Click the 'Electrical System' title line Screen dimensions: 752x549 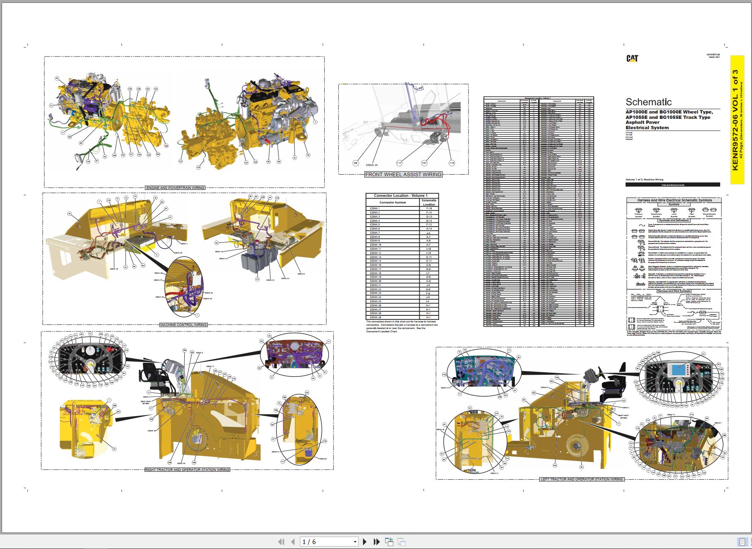click(647, 128)
